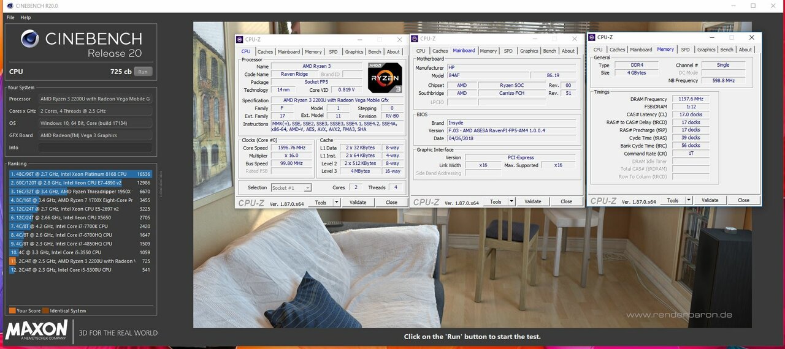Click the Southbridge value Carrizo FCH

(511, 93)
